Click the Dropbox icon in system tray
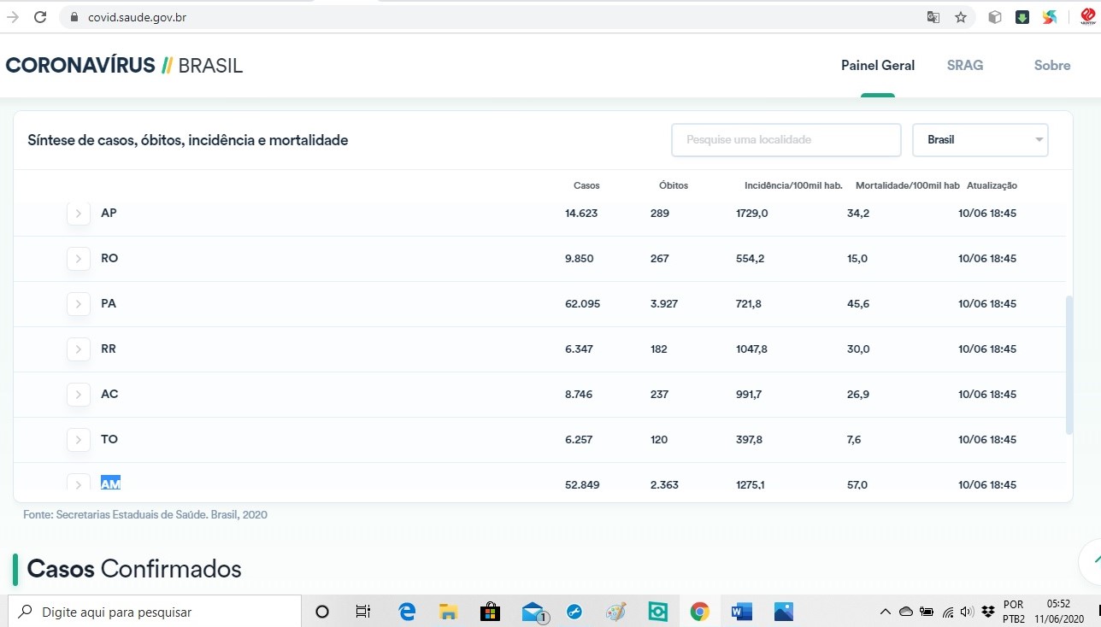This screenshot has height=627, width=1101. point(988,612)
